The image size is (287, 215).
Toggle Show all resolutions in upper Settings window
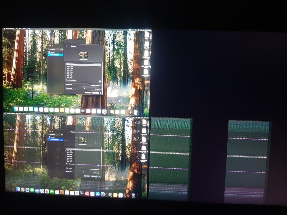coord(100,81)
